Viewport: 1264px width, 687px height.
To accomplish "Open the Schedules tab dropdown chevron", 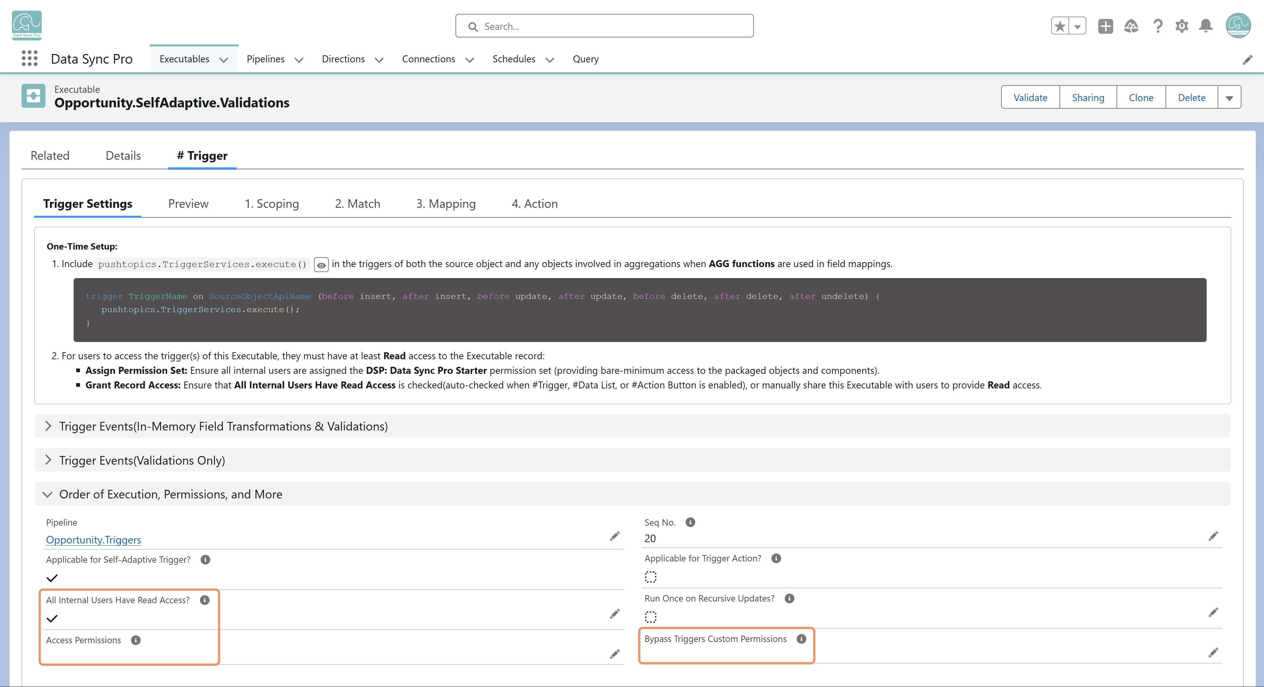I will 550,60.
